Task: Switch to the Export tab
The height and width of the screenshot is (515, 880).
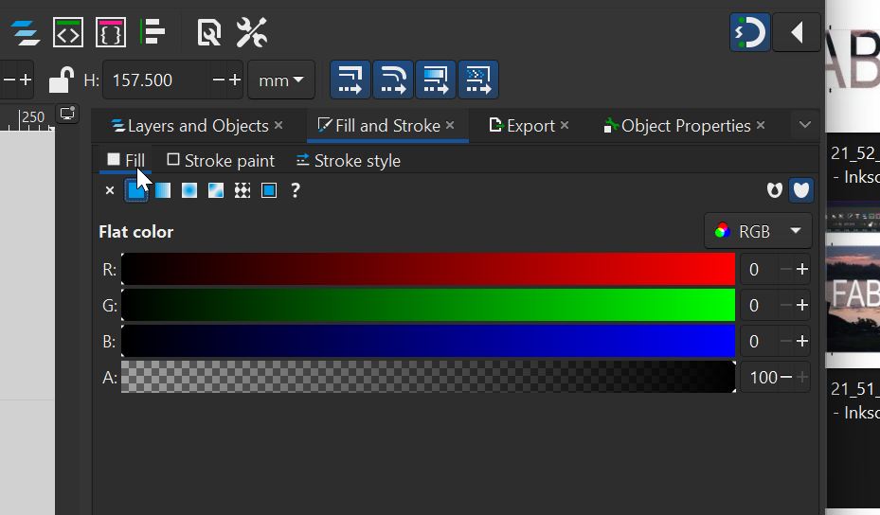Action: click(x=522, y=126)
